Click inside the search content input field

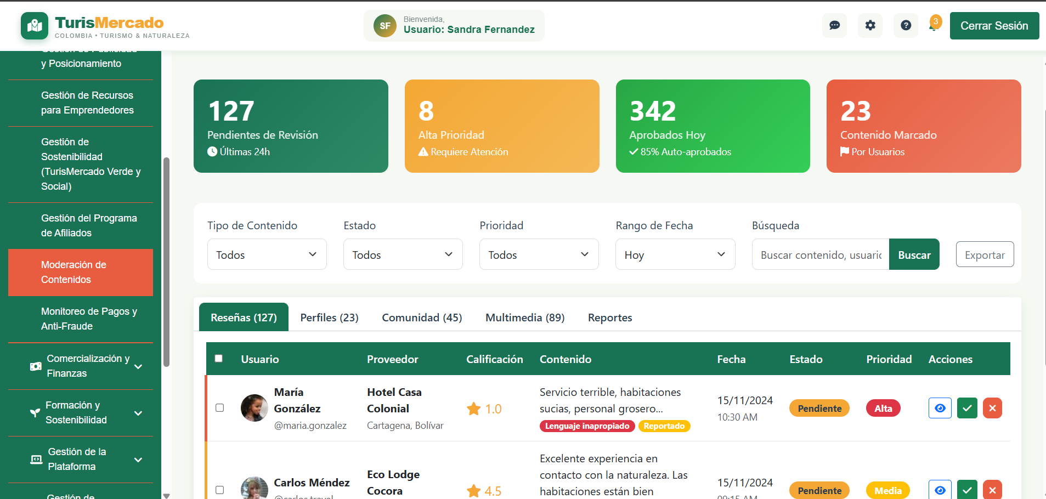pos(819,254)
